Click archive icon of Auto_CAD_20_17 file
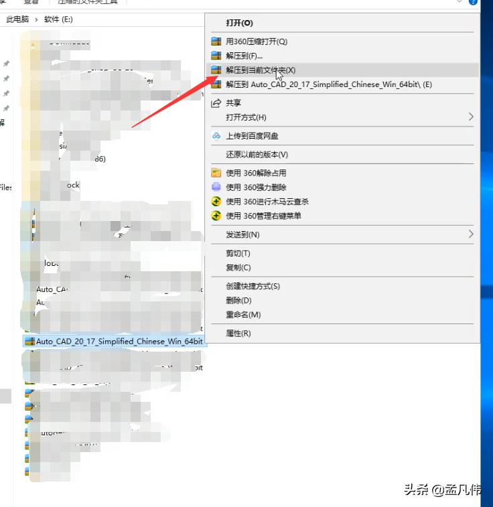Screen dimensions: 493x507 click(29, 342)
